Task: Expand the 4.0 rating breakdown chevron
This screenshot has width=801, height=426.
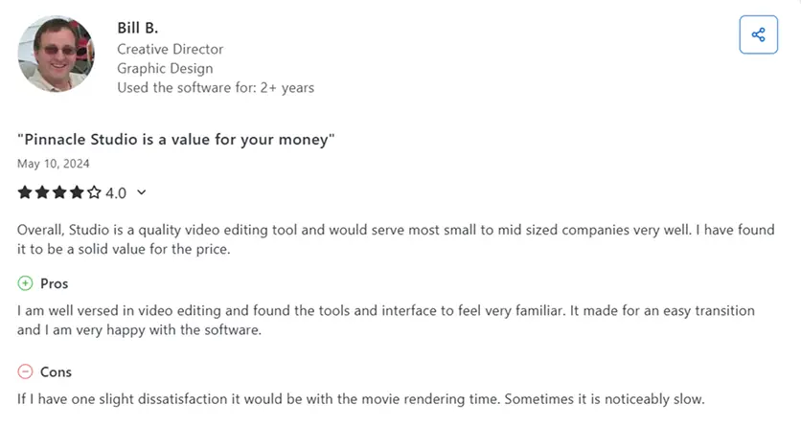Action: point(142,192)
